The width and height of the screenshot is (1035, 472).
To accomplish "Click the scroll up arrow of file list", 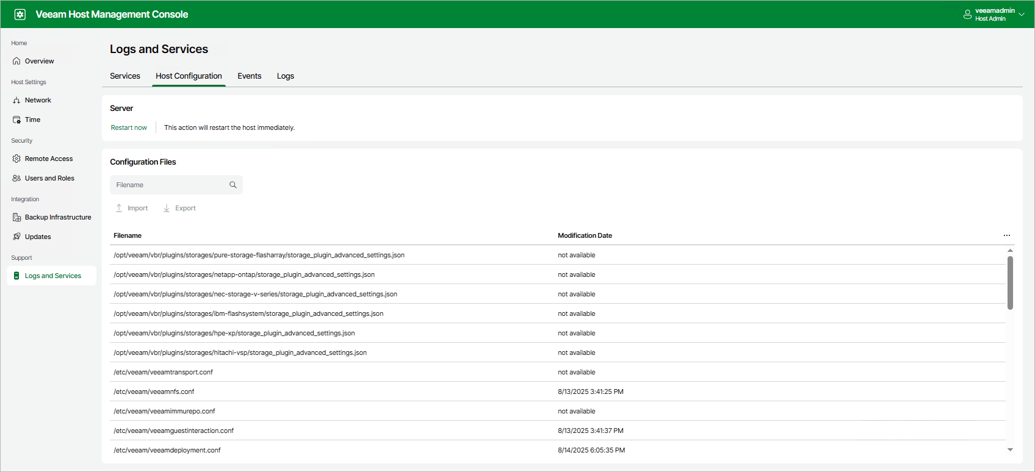I will tap(1010, 251).
